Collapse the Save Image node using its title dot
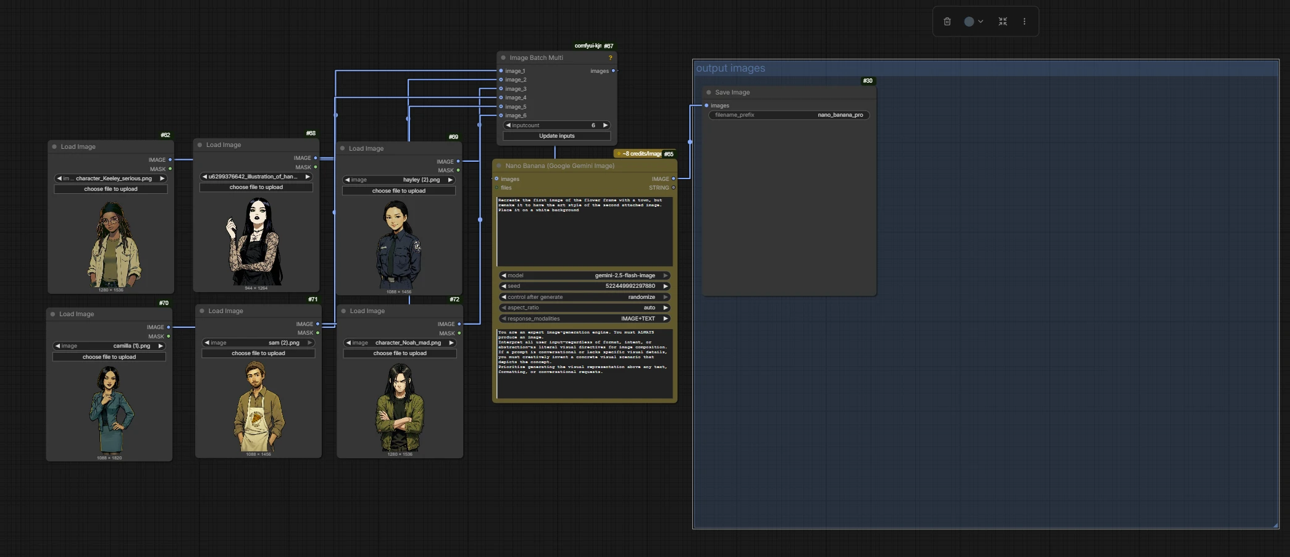1290x557 pixels. coord(708,93)
